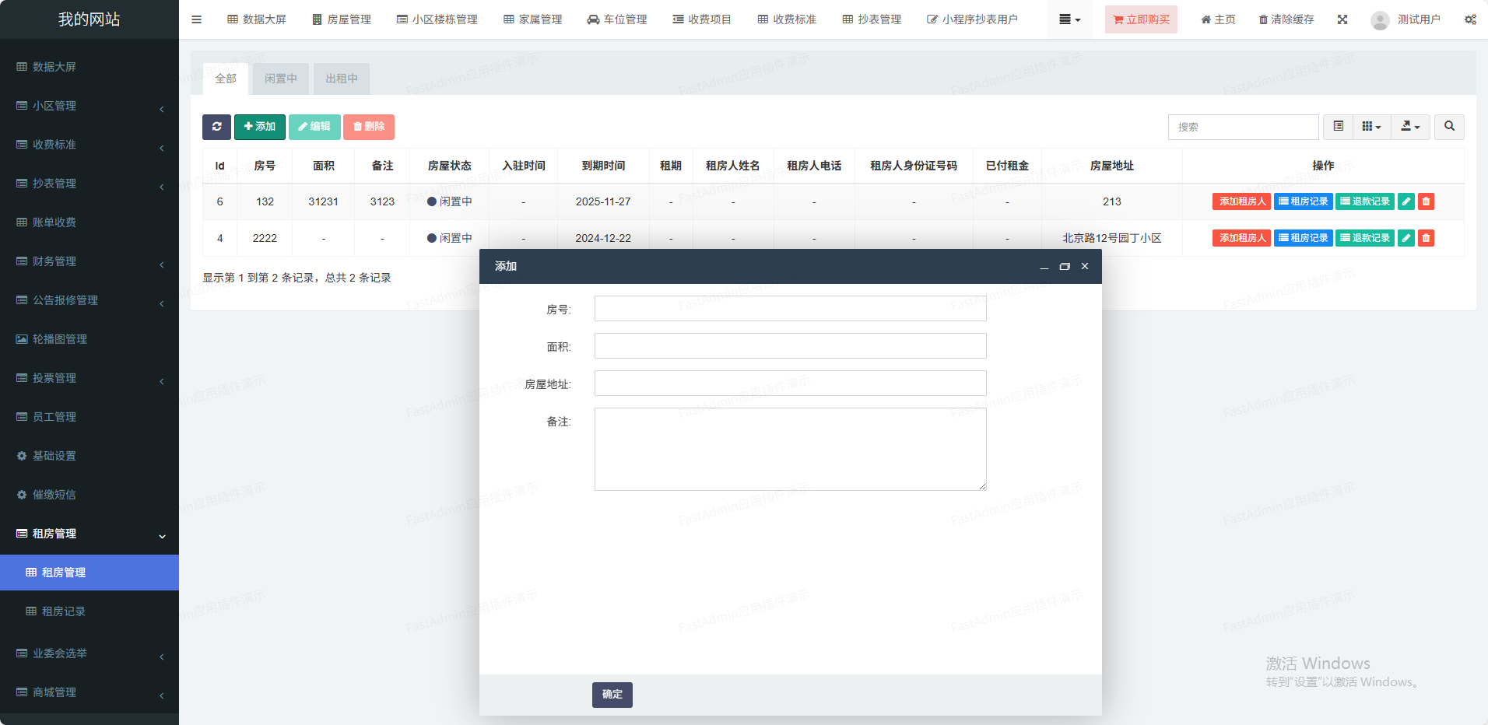Switch to the 出租中 tab
Image resolution: width=1488 pixels, height=725 pixels.
point(342,79)
